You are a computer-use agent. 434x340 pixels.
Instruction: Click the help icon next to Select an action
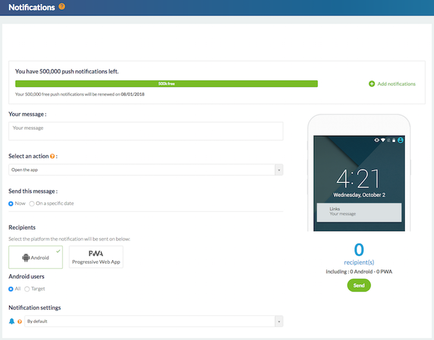[52, 156]
